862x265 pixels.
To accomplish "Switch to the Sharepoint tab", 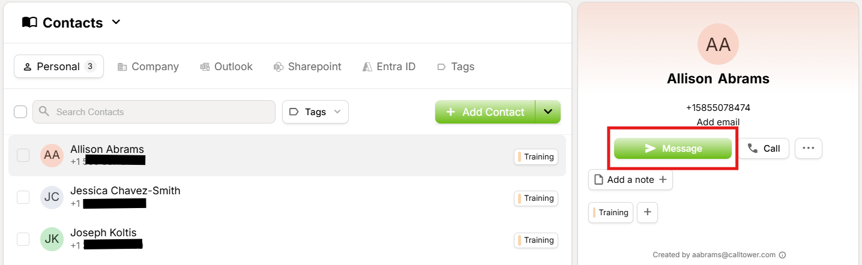I will click(307, 67).
